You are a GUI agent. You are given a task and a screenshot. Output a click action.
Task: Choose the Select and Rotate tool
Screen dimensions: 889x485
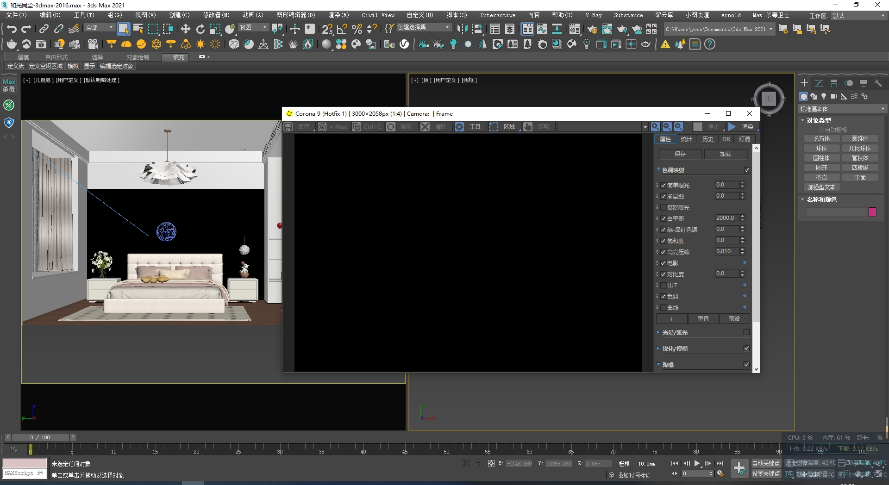point(200,29)
